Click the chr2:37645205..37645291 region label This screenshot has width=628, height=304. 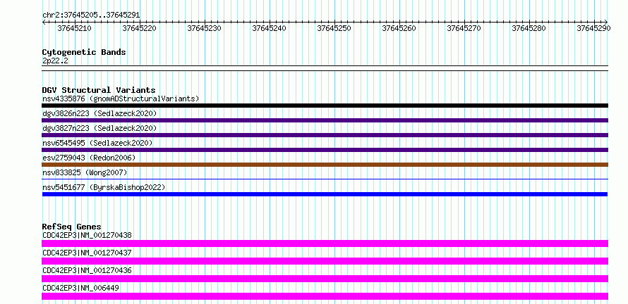91,15
